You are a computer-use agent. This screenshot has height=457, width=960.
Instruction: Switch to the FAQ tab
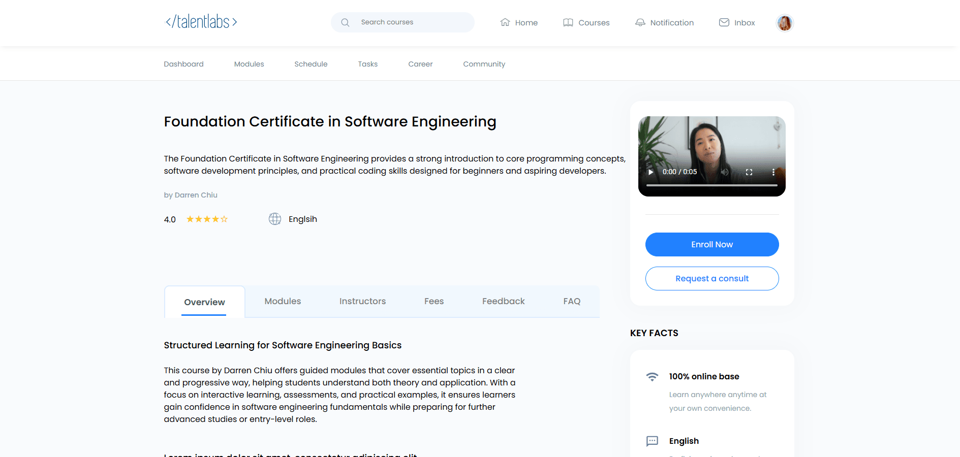(x=572, y=301)
